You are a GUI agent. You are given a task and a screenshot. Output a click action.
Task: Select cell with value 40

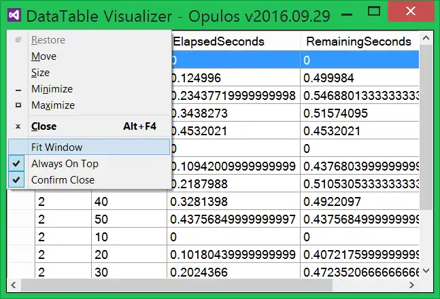click(129, 201)
